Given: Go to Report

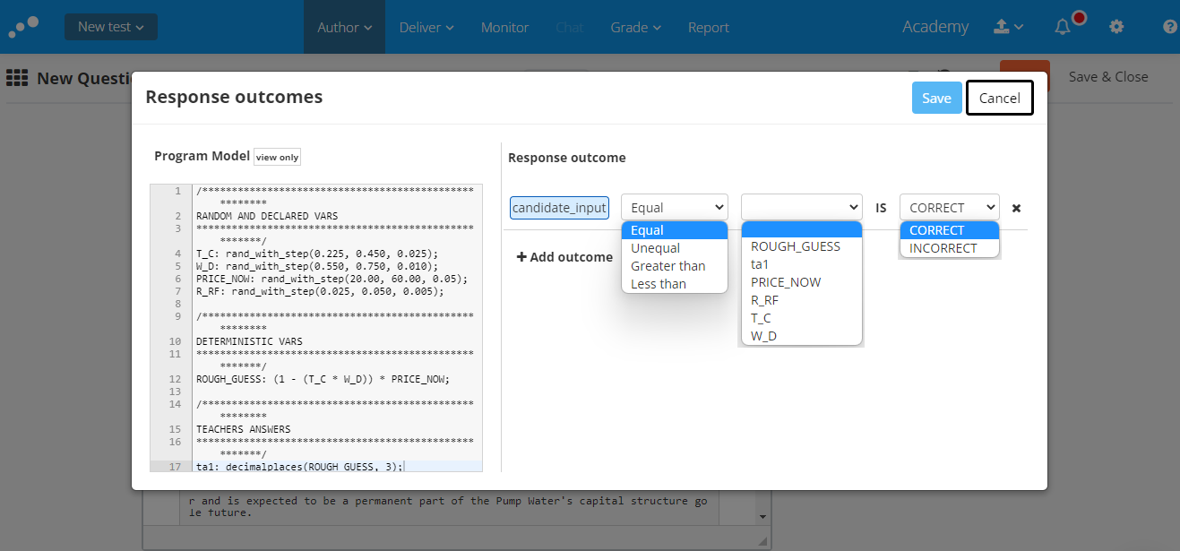Looking at the screenshot, I should [x=709, y=27].
